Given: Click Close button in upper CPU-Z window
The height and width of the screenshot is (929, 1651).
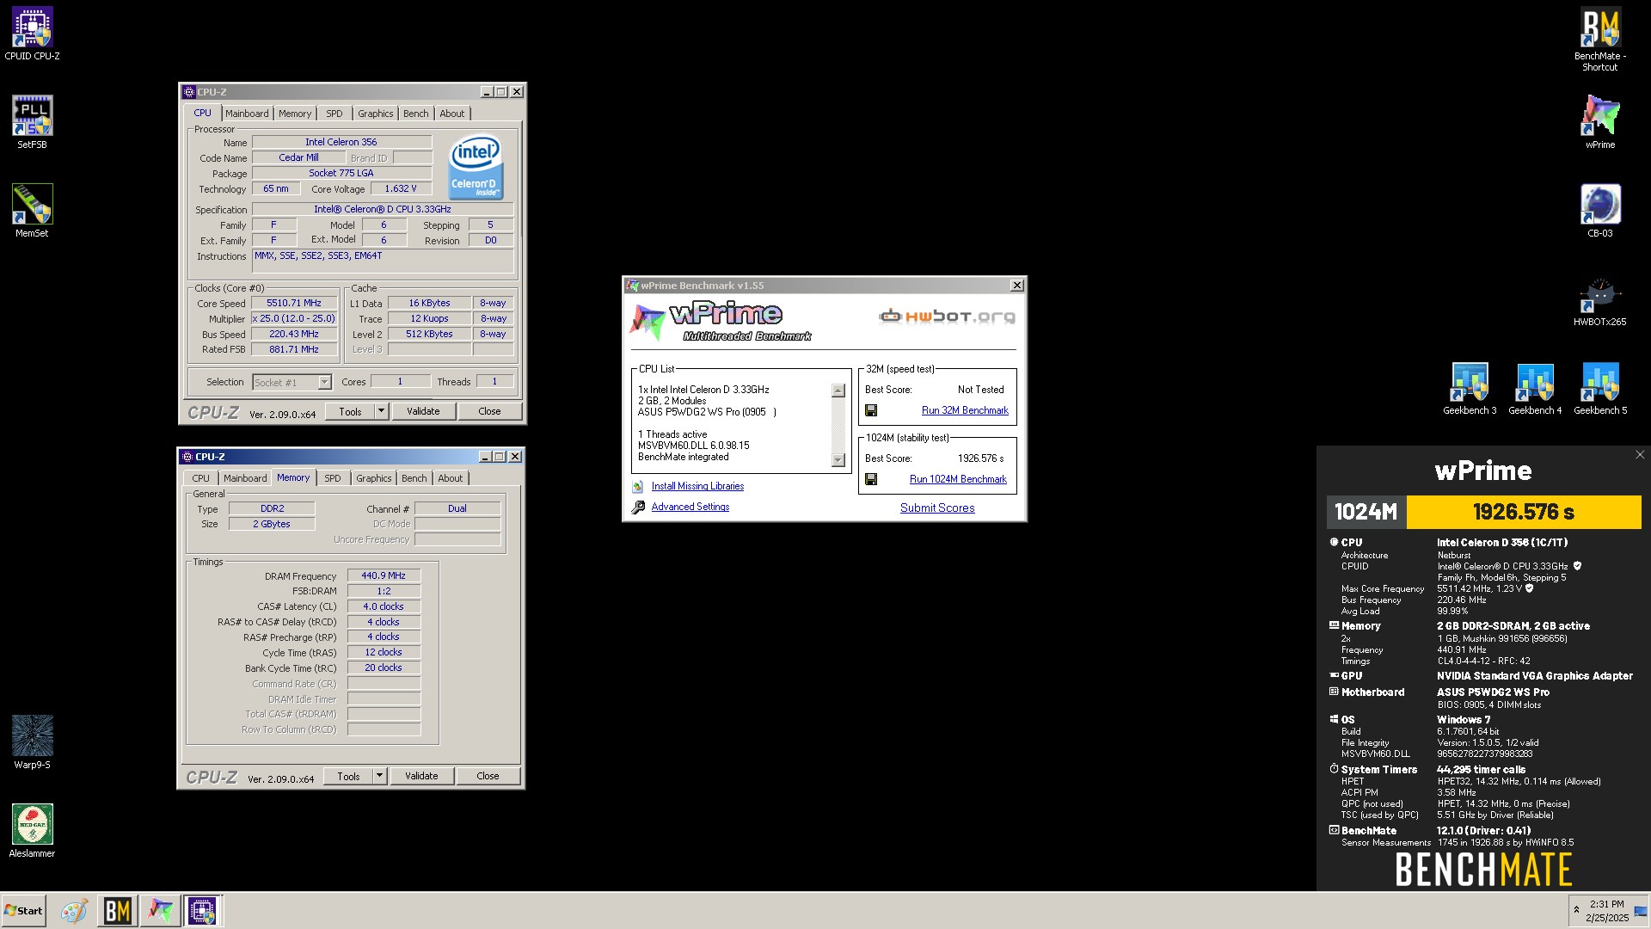Looking at the screenshot, I should 489,411.
